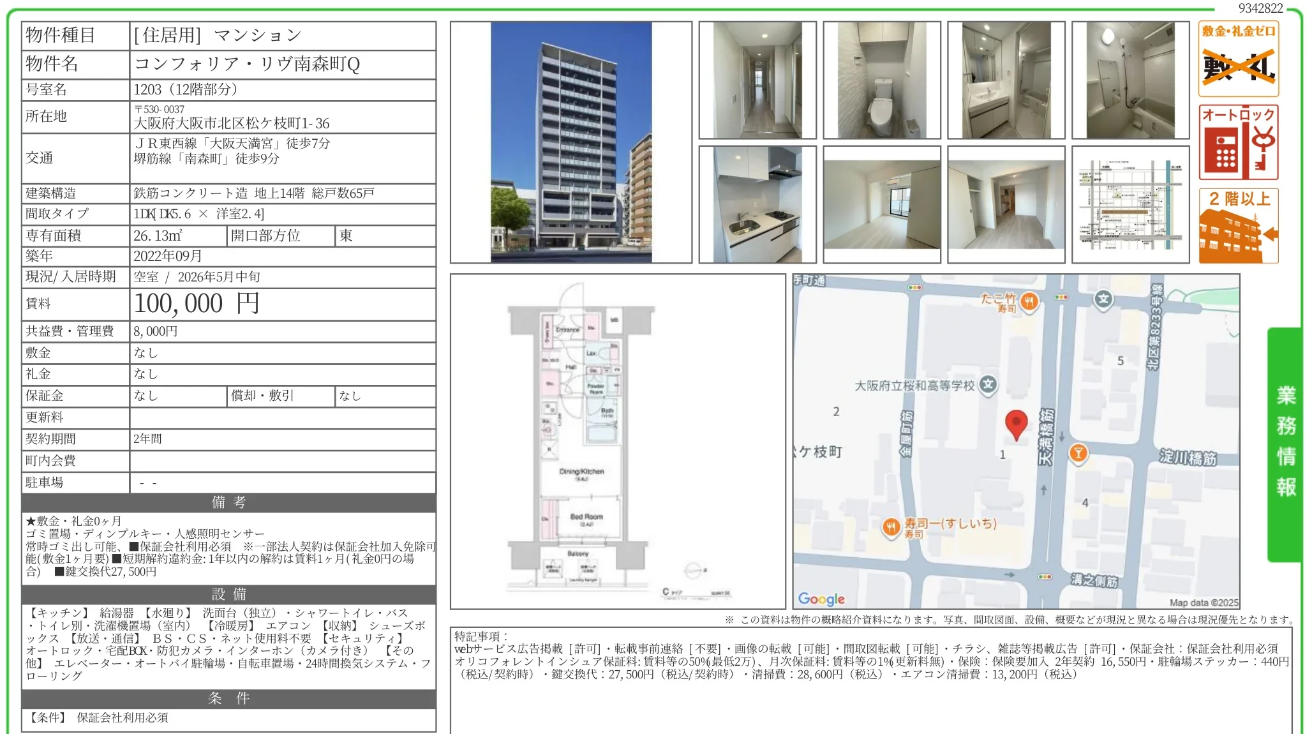Click the 寿司一 restaurant map marker
Screen dimensions: 1312x734
click(891, 527)
